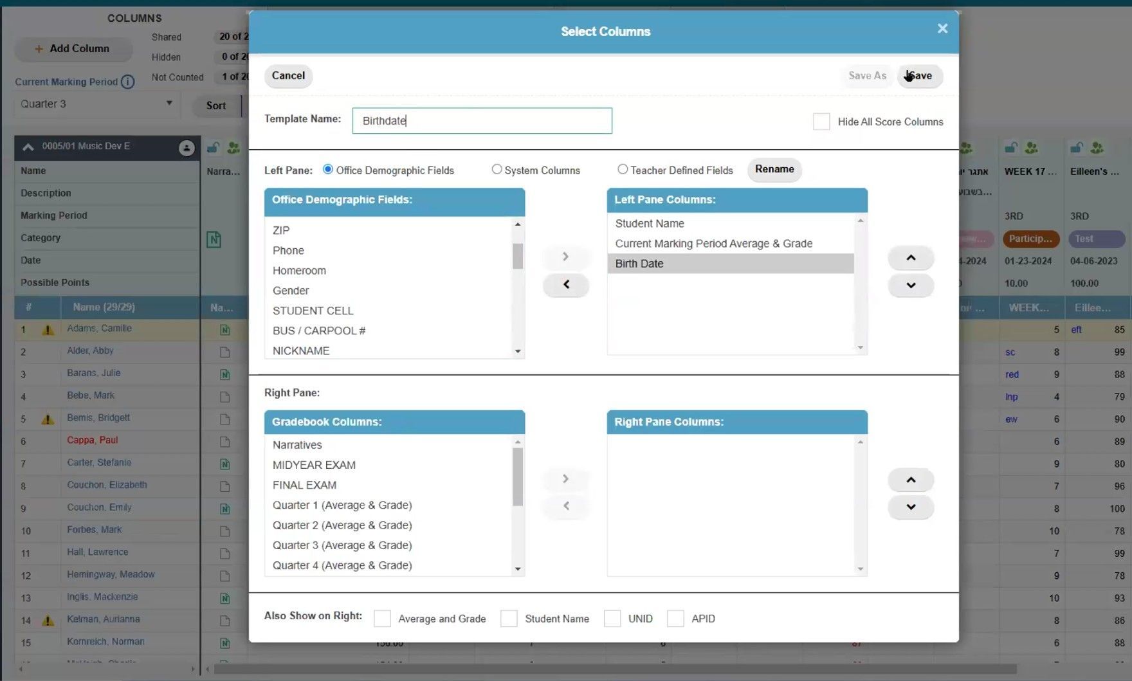Collapse the Music Dev E class section
Viewport: 1132px width, 681px height.
[28, 147]
